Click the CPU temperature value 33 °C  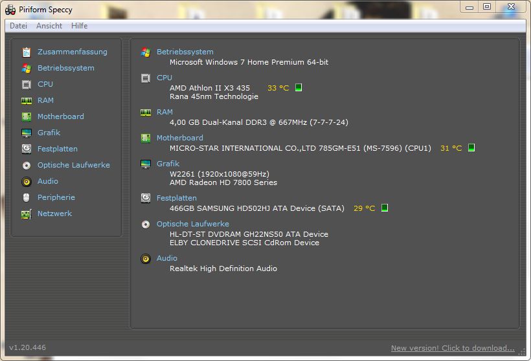278,88
